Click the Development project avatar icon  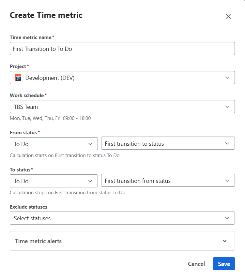[x=18, y=78]
